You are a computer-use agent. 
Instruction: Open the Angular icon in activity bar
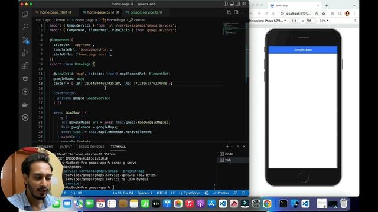(x=25, y=78)
